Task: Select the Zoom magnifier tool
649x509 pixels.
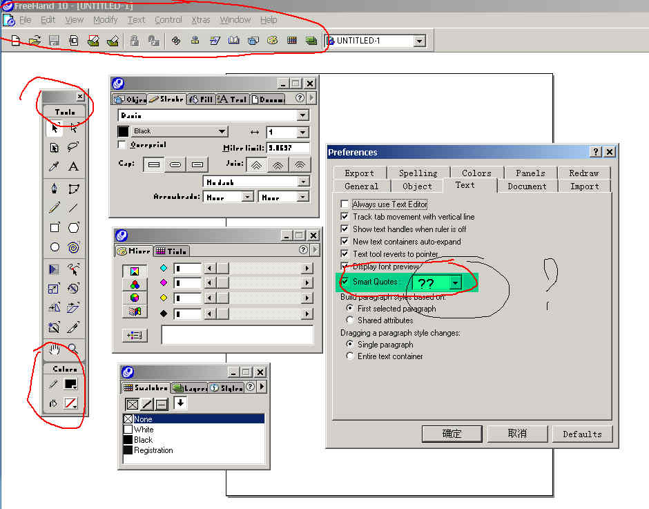Action: coord(74,349)
